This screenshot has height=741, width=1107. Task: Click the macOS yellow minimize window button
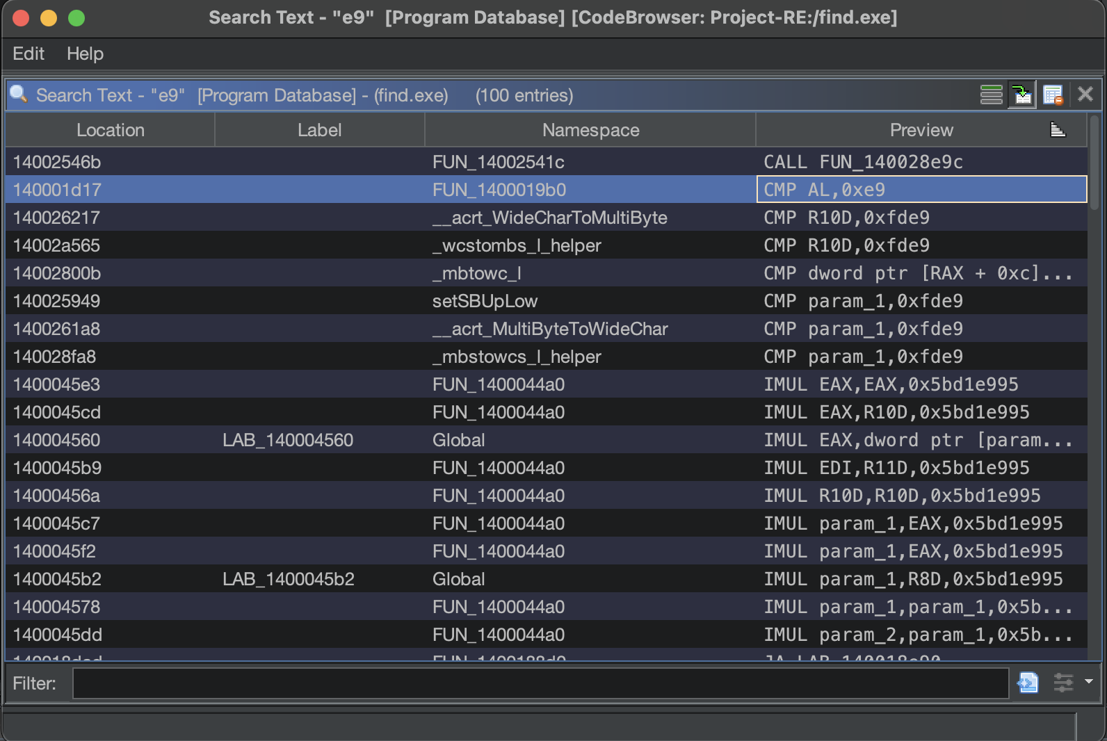(49, 18)
